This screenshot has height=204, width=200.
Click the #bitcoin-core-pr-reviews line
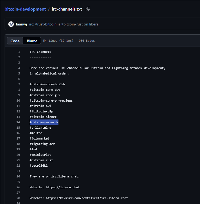coord(51,101)
